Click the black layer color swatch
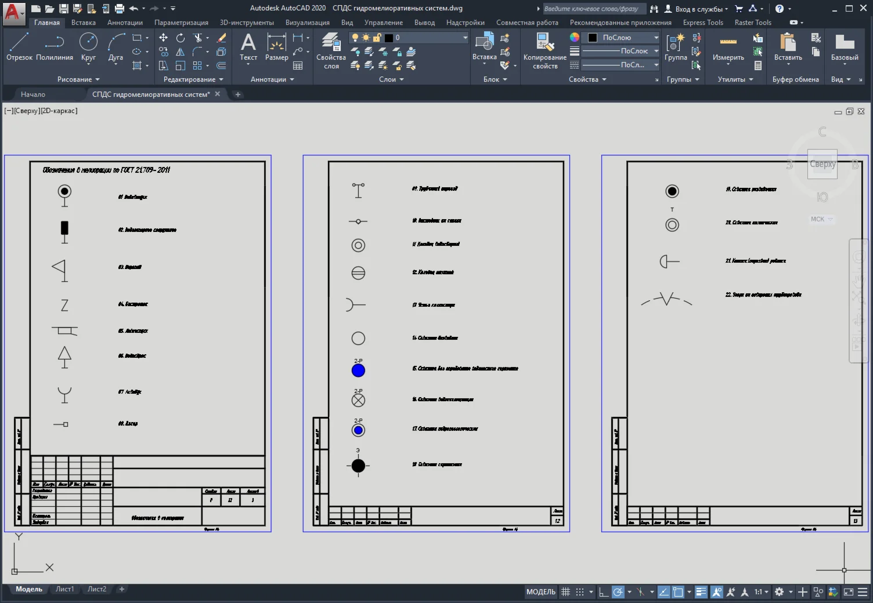This screenshot has width=873, height=603. point(389,38)
